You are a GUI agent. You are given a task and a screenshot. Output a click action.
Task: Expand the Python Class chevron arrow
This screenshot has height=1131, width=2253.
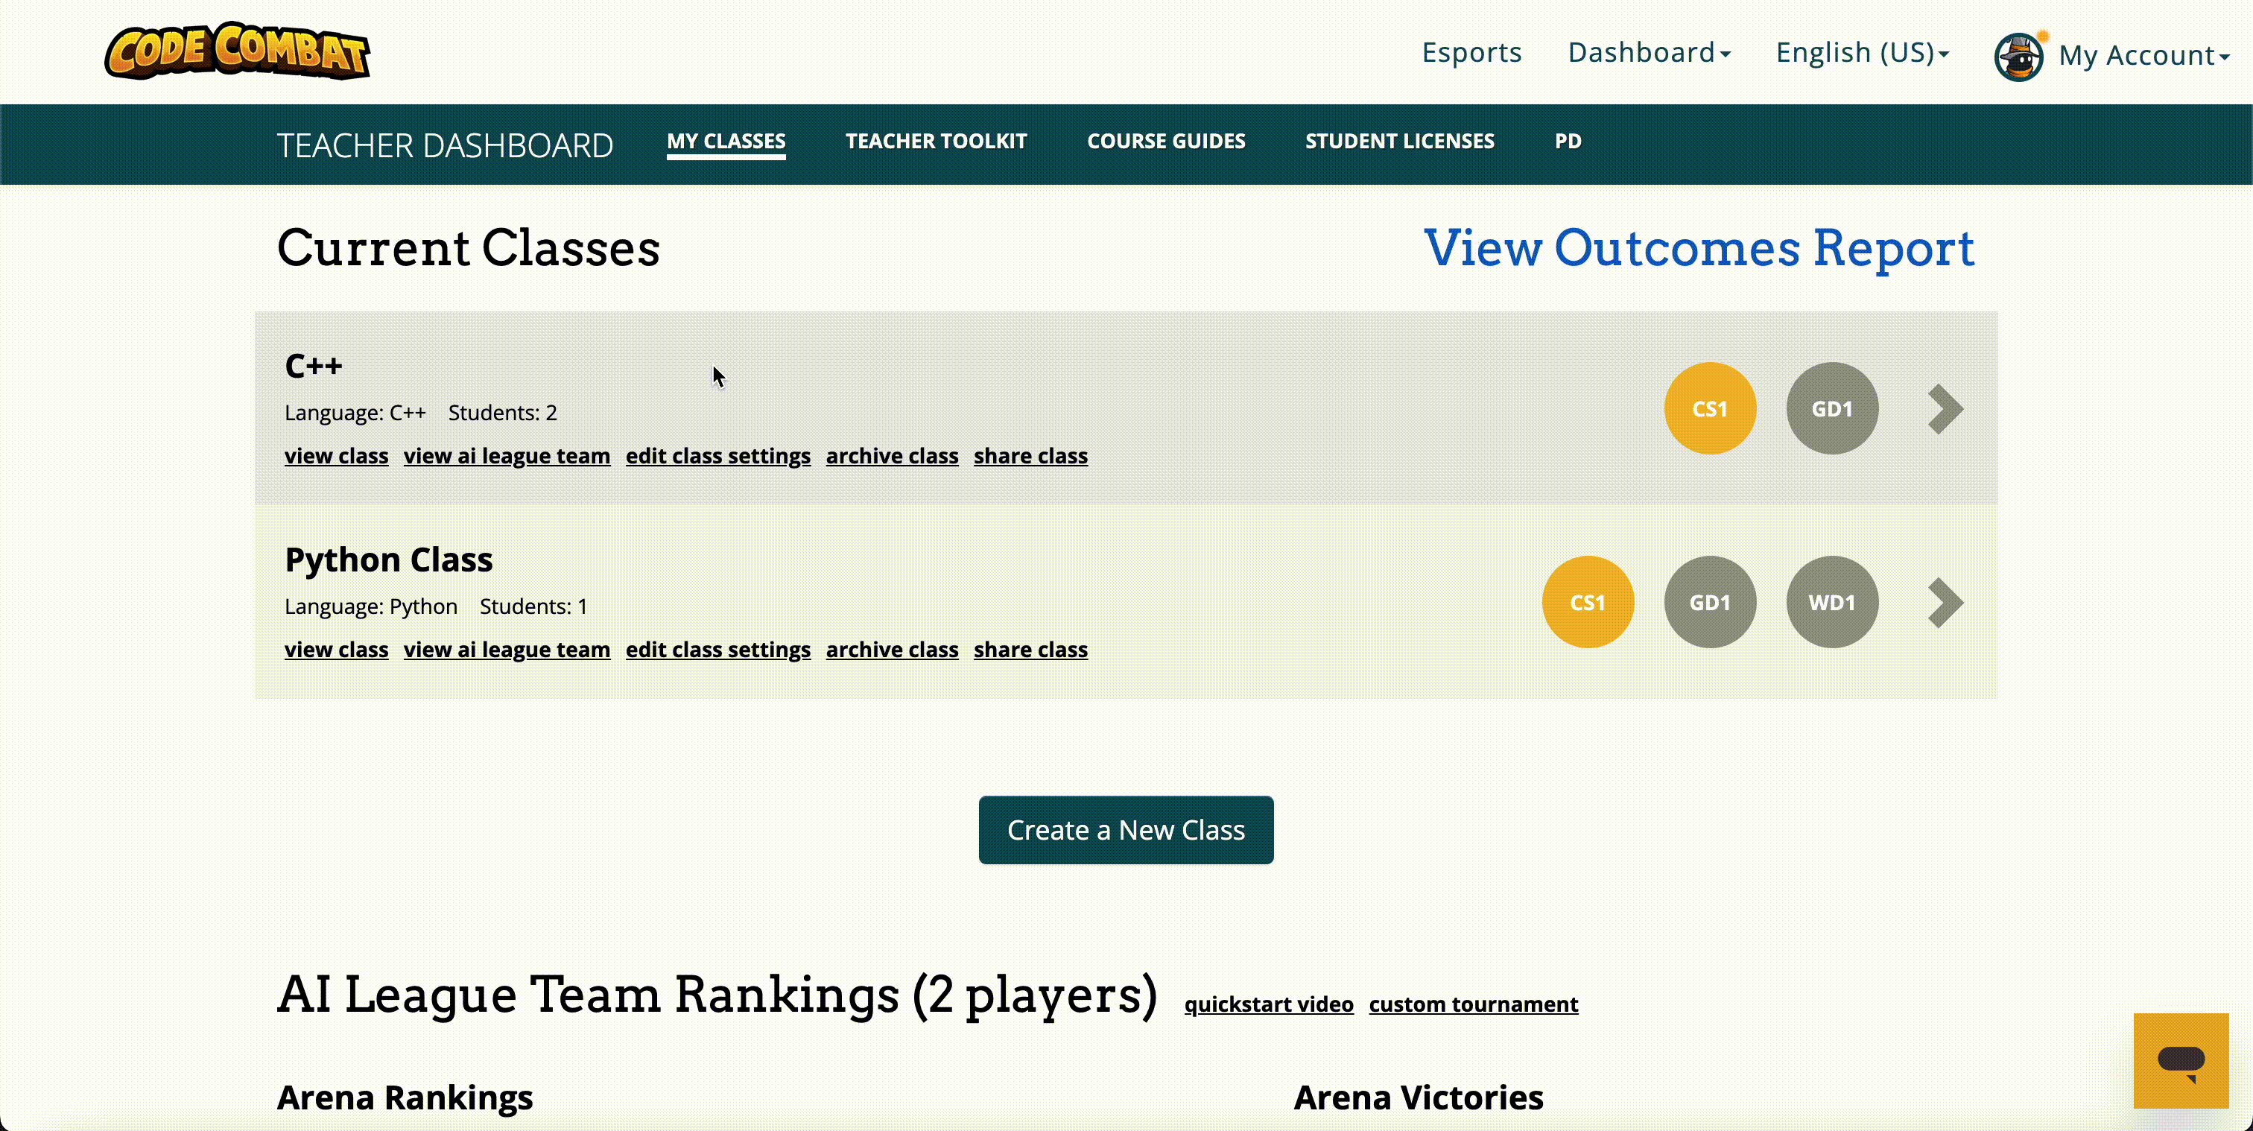(1945, 603)
